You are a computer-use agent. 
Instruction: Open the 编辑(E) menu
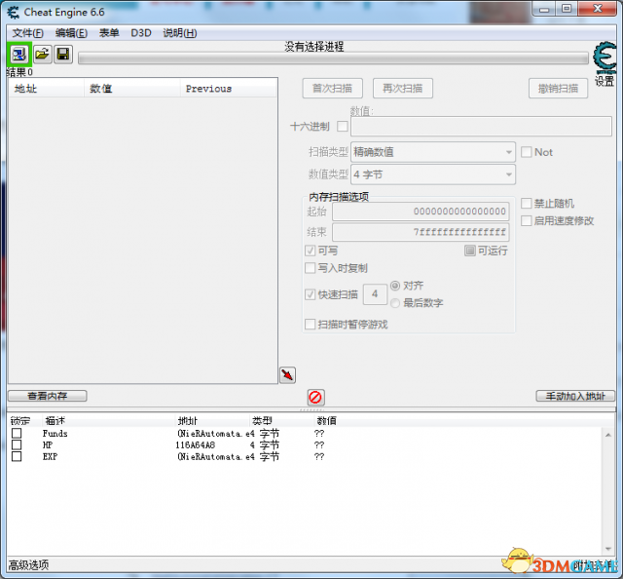pyautogui.click(x=71, y=33)
